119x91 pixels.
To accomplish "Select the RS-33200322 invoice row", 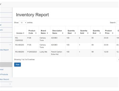I will point(67,39).
